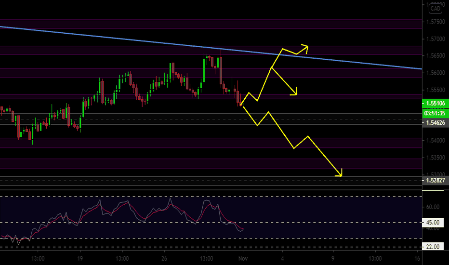Click the 16 date label on time axis
Screen dimensions: 449x265
[x=417, y=258]
